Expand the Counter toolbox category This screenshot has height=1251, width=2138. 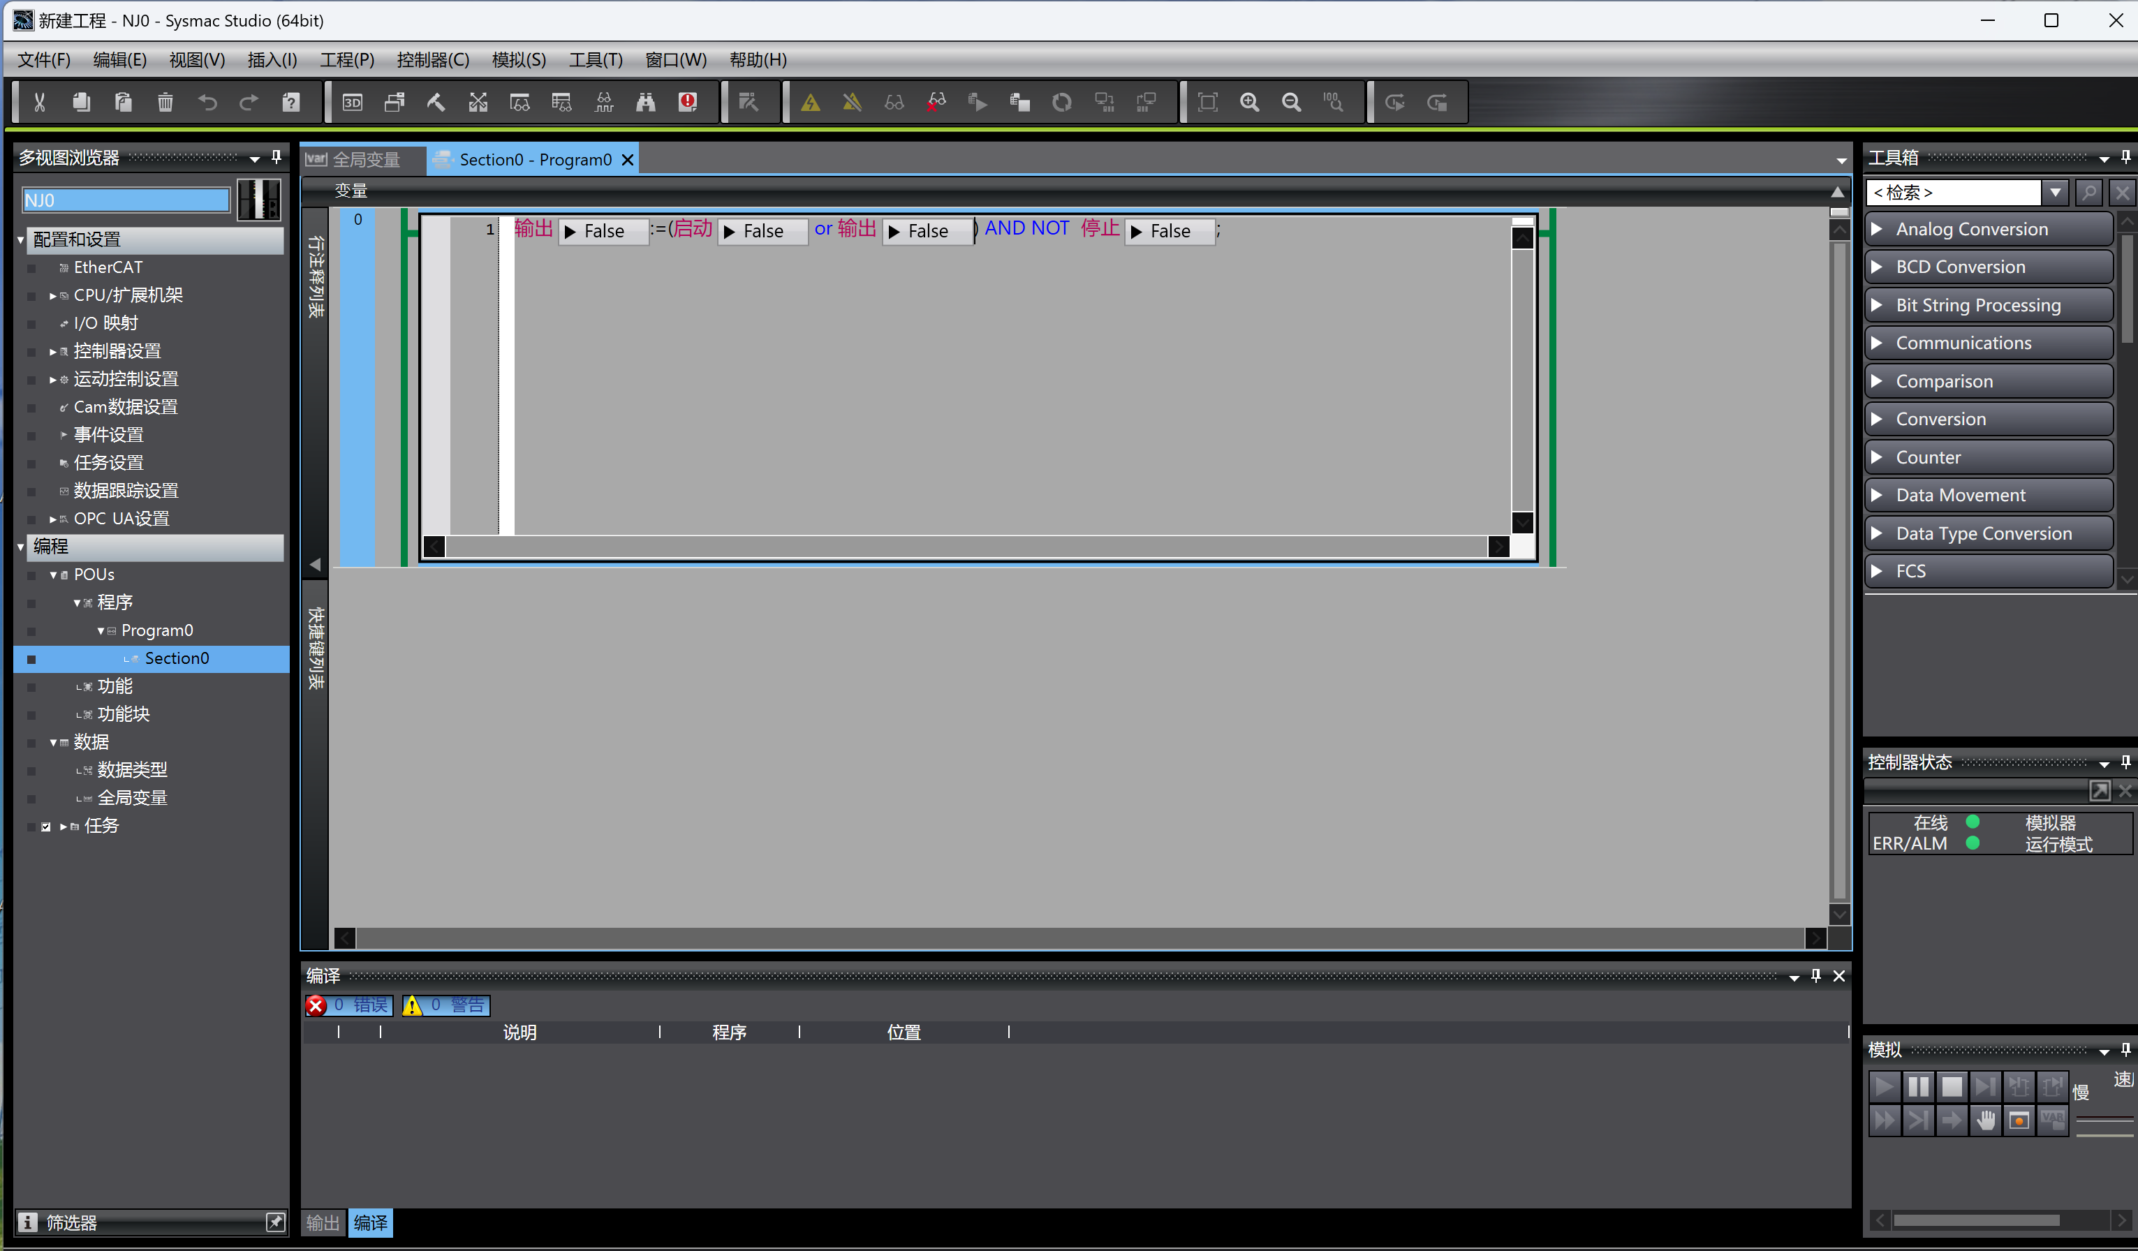1988,457
